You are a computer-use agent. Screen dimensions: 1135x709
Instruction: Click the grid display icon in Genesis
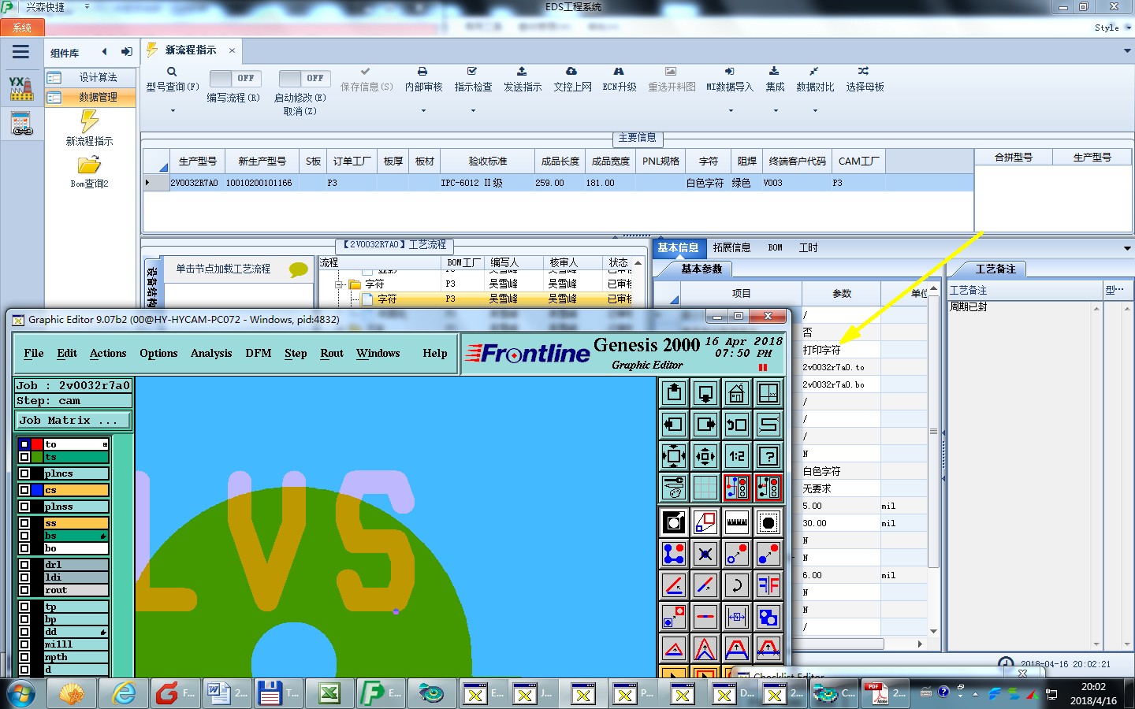[705, 488]
